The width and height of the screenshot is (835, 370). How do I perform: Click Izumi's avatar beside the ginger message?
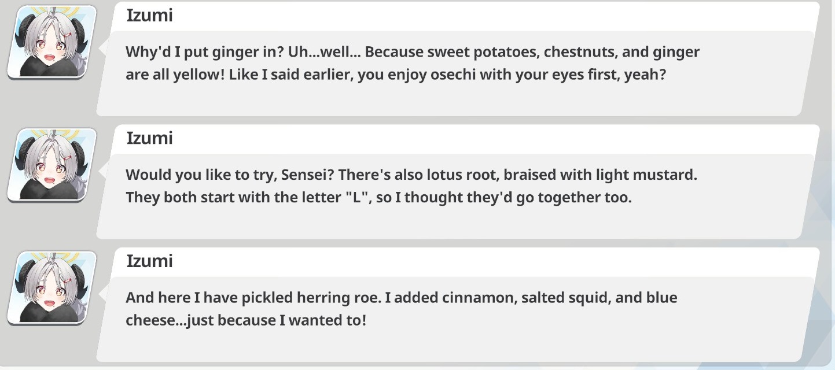click(x=52, y=42)
